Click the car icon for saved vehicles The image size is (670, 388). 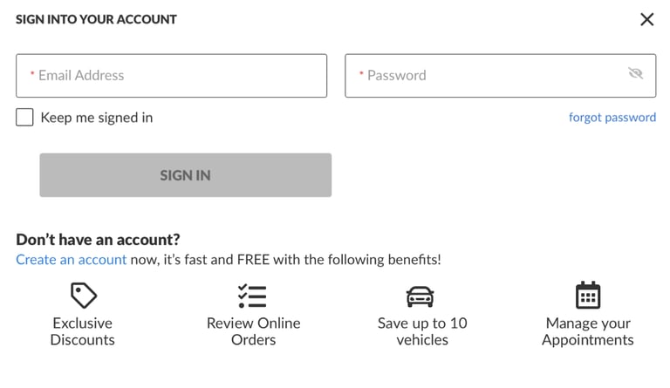(x=420, y=296)
